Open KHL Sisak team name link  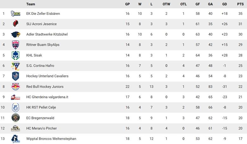point(34,55)
